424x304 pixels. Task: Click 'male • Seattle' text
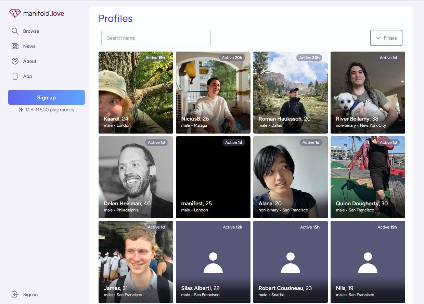(271, 295)
